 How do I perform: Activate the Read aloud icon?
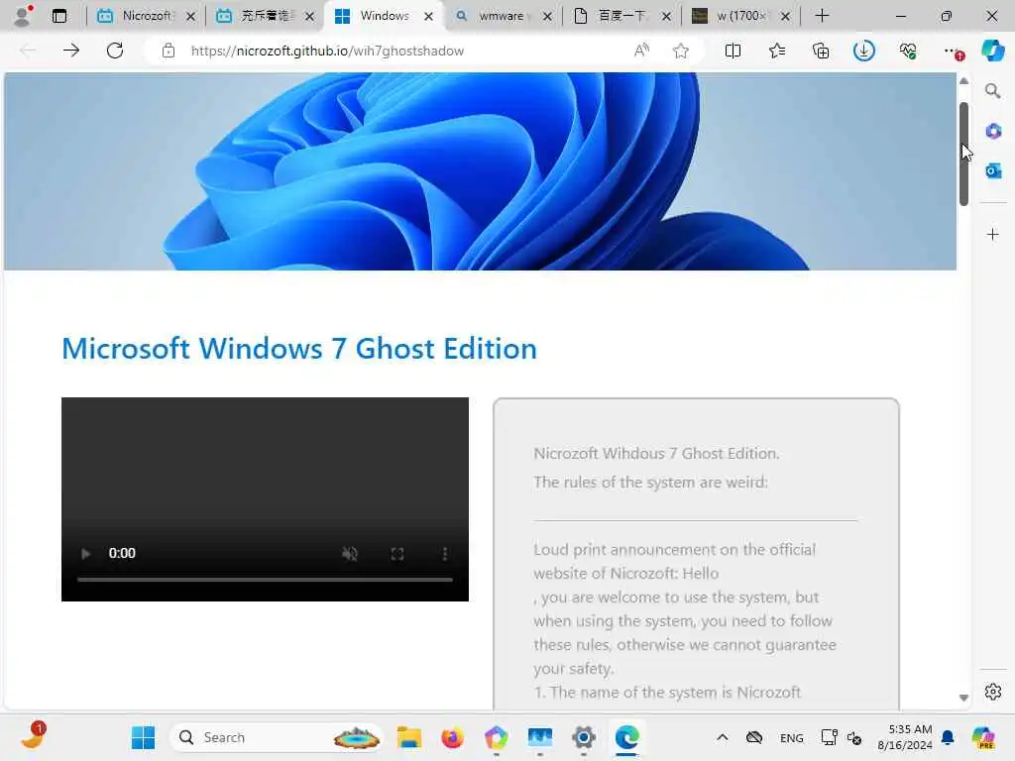[641, 51]
